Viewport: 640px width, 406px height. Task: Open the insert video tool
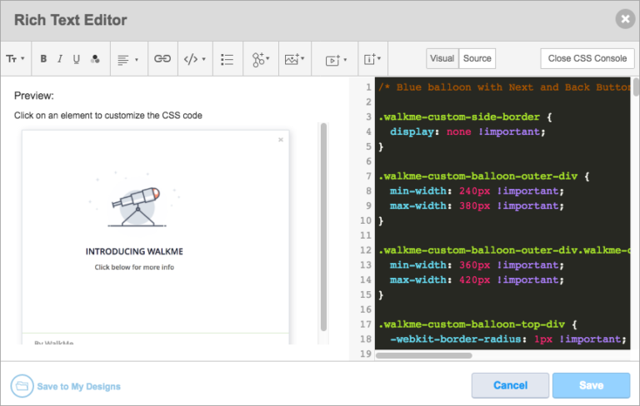coord(332,60)
